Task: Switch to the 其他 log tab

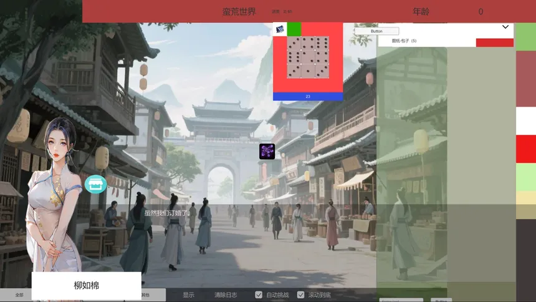Action: point(145,295)
